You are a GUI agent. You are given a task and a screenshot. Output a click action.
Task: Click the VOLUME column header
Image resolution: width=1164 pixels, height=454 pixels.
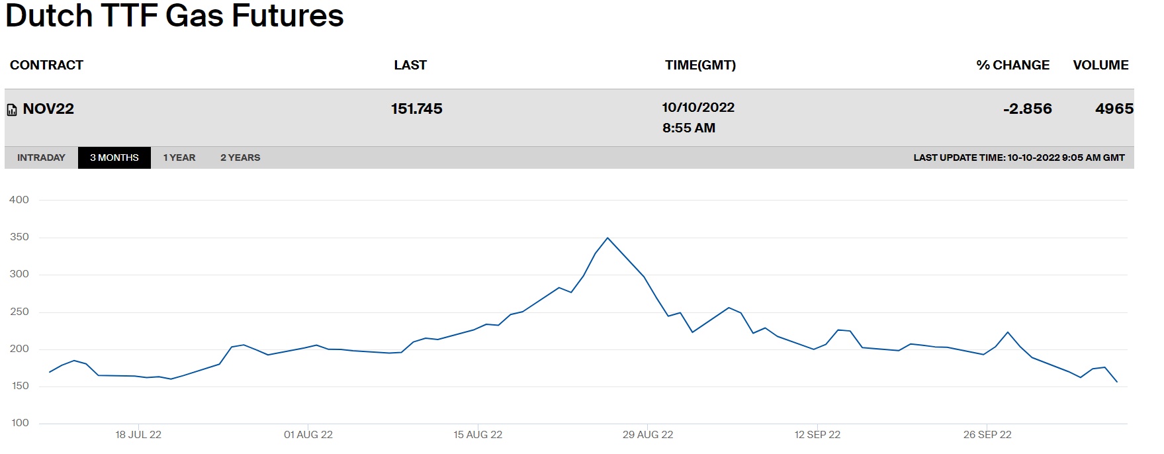(1100, 65)
